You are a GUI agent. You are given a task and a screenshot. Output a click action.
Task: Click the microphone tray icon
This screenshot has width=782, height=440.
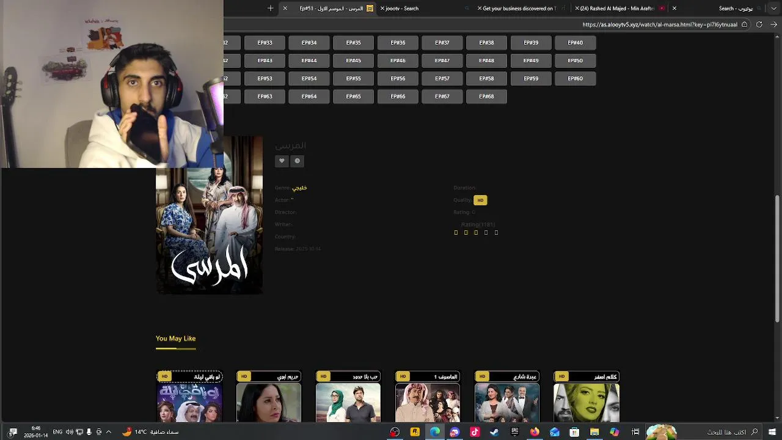(x=89, y=432)
